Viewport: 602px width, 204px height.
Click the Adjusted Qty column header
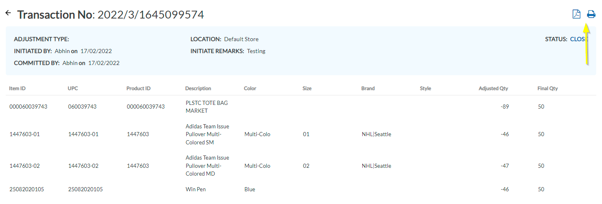pyautogui.click(x=493, y=88)
